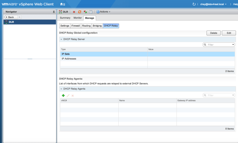The image size is (238, 143).
Task: Click the Delete button
Action: [x=213, y=33]
